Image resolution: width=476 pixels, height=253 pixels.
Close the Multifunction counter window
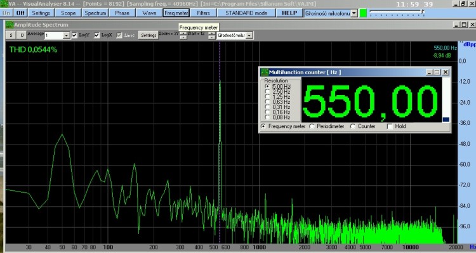[446, 72]
